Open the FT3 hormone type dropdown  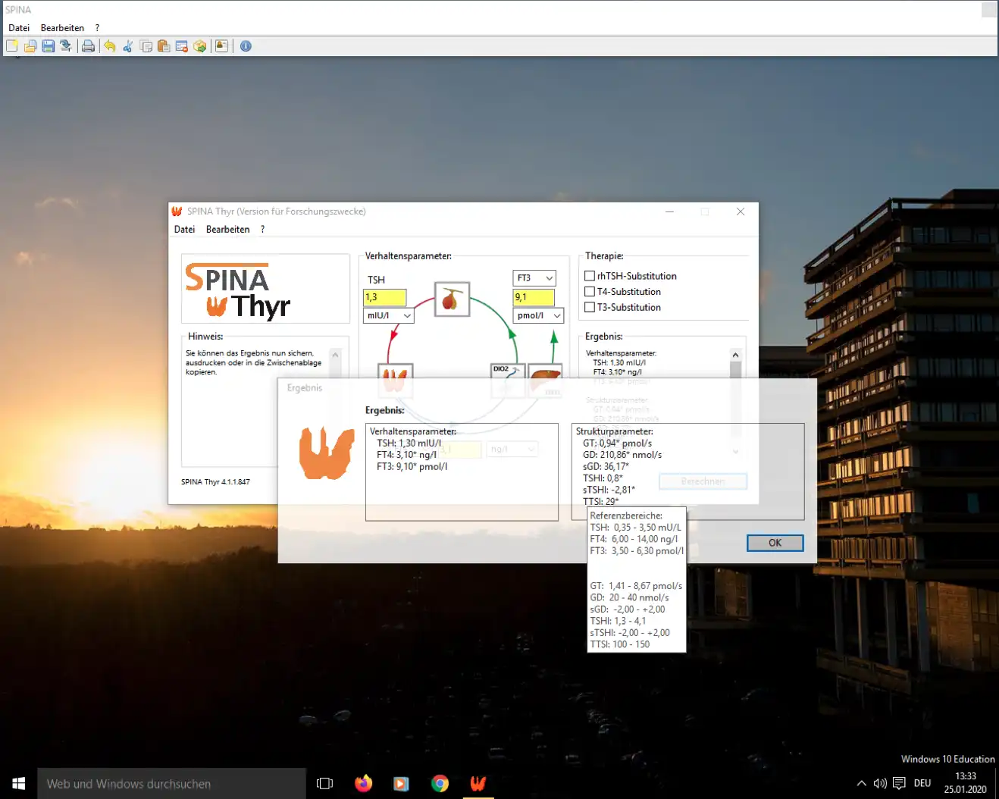pos(534,278)
